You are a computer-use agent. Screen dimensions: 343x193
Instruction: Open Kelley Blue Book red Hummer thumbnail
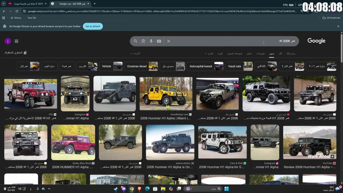(x=73, y=142)
